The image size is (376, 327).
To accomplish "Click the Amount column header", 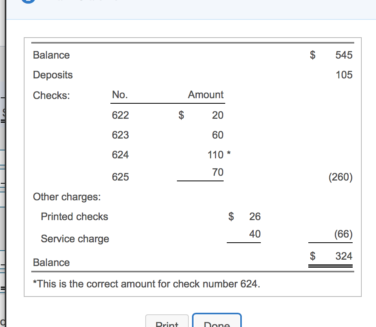I will (x=205, y=95).
